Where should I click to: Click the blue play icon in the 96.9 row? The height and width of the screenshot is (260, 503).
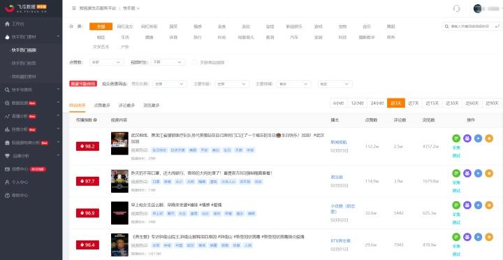(478, 205)
